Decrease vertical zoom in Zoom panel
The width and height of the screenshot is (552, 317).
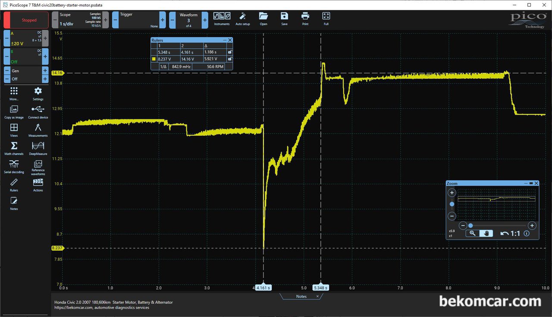click(452, 216)
